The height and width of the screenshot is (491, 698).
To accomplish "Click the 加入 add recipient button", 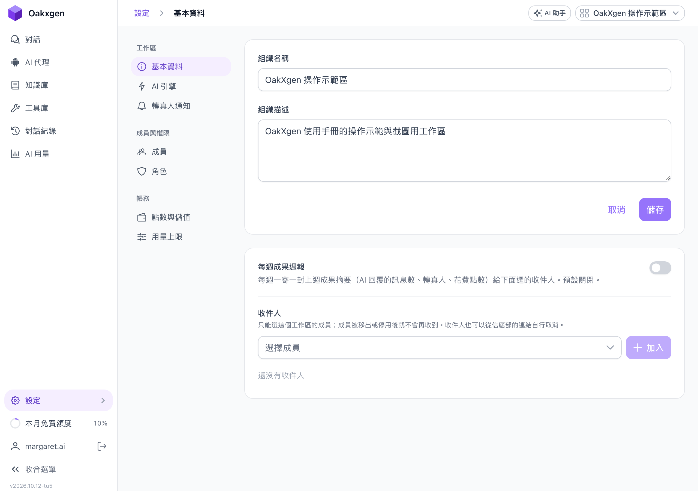I will click(648, 348).
